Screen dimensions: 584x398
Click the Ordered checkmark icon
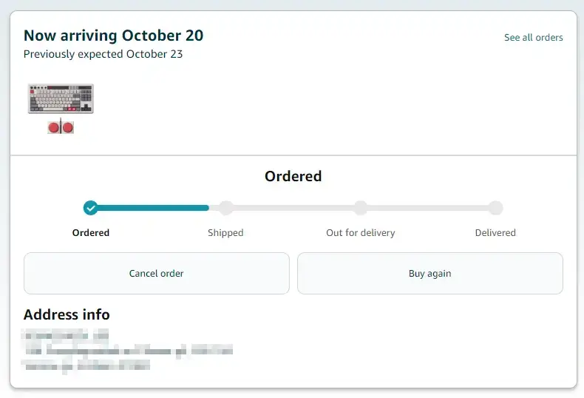click(x=91, y=208)
